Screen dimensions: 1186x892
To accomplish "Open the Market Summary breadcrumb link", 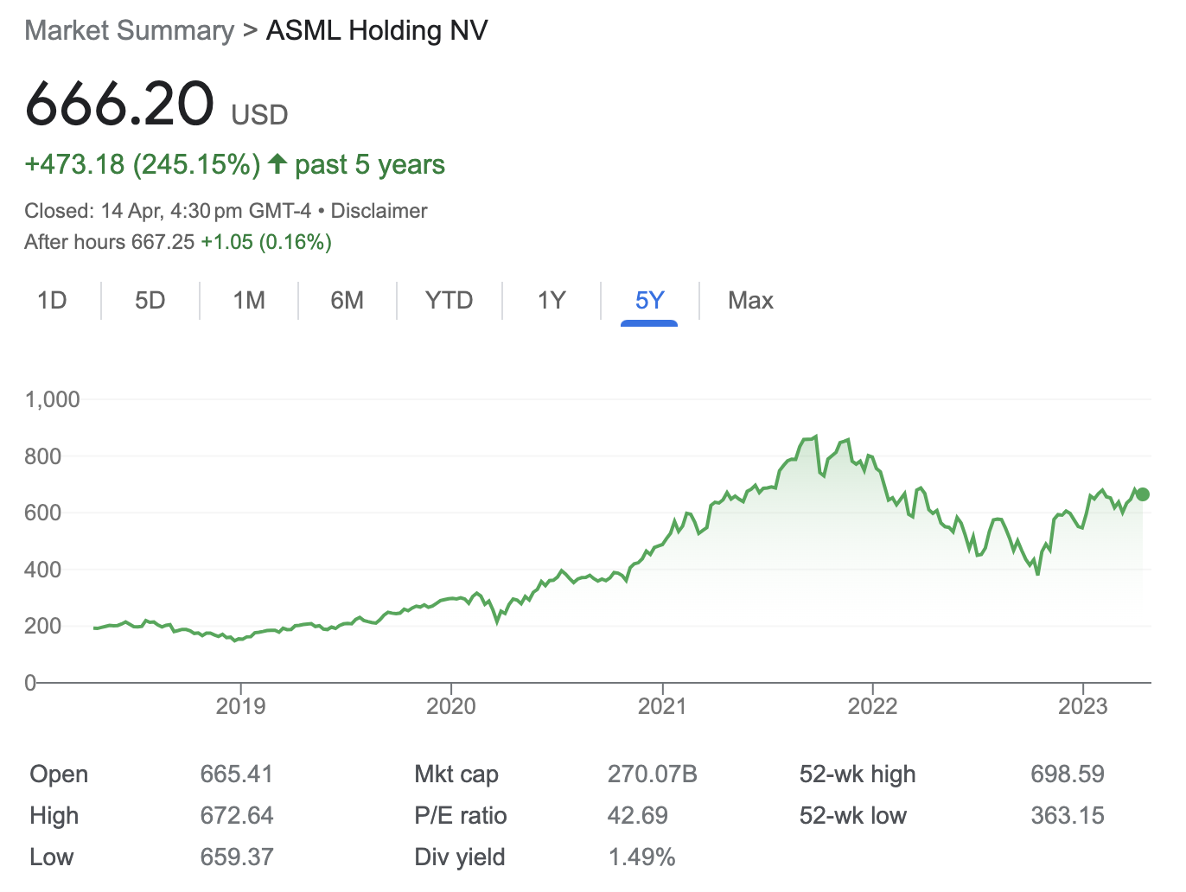I will click(130, 31).
